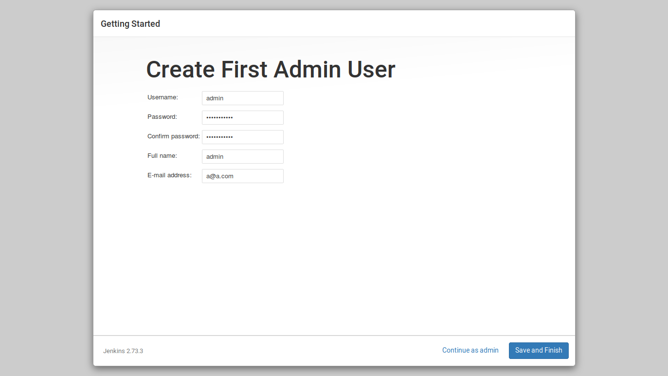Click the a@a.com email text
The width and height of the screenshot is (668, 376).
coord(219,176)
